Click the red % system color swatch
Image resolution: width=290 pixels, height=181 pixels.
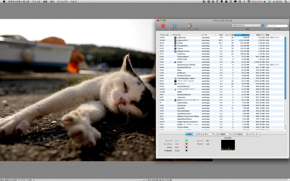pos(187,144)
